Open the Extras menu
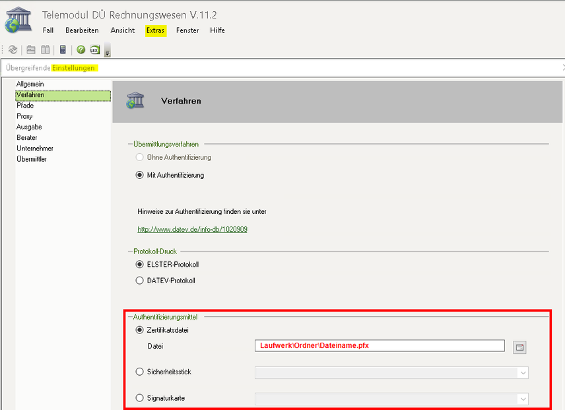 click(x=155, y=30)
